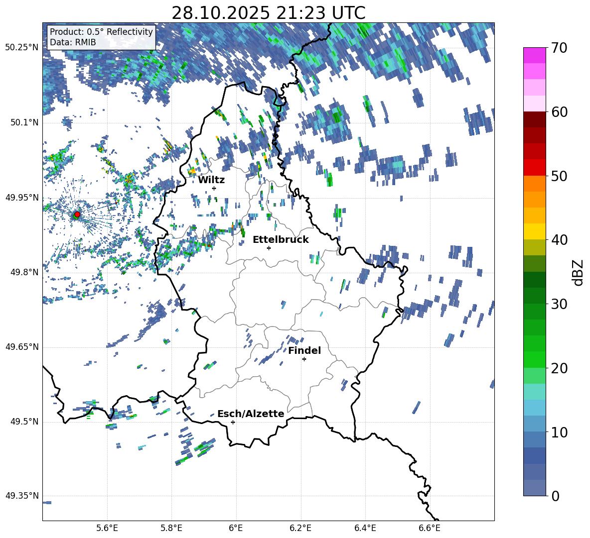Image resolution: width=590 pixels, height=538 pixels.
Task: Click the Ettelbruck station cross marker
Action: [269, 248]
